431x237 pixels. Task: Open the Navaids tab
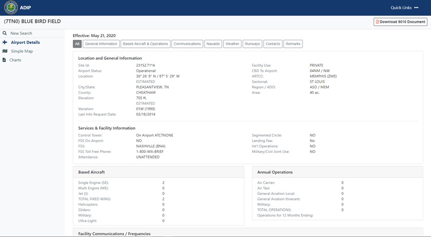point(213,44)
